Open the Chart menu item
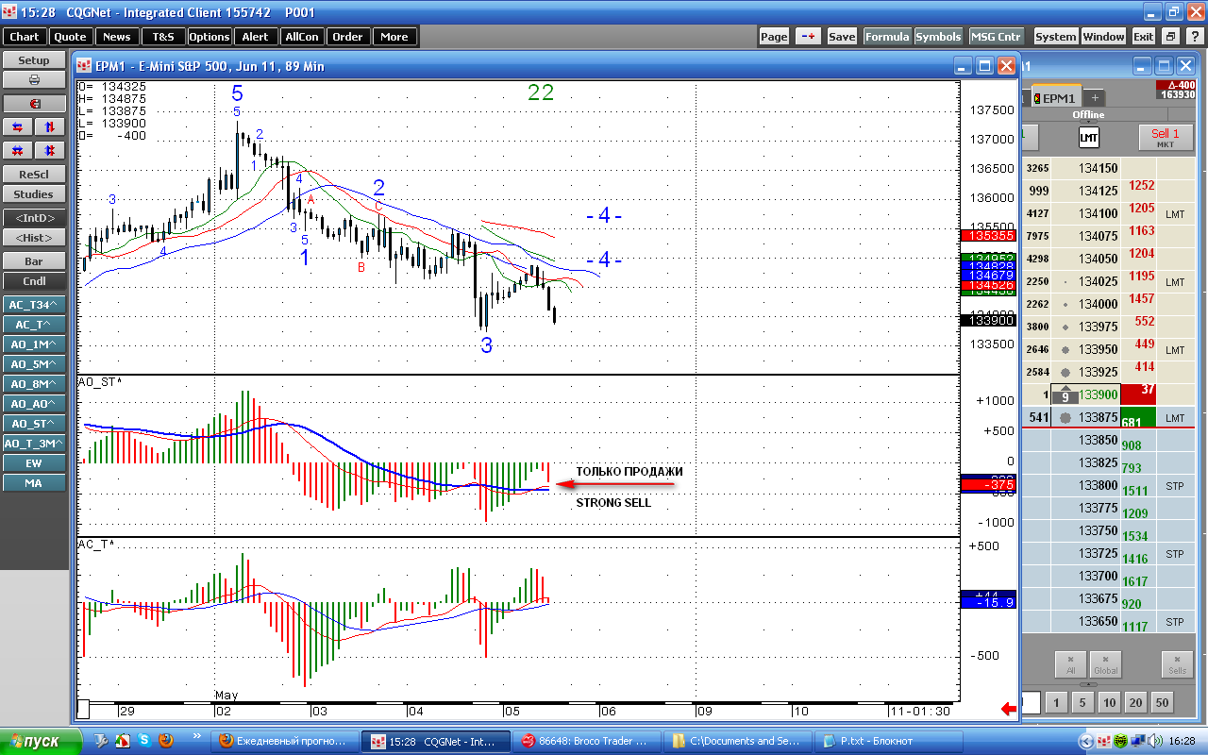This screenshot has height=755, width=1208. (x=25, y=37)
